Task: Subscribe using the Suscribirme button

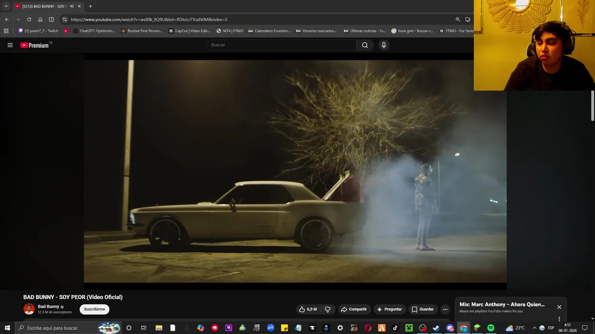Action: [x=94, y=309]
